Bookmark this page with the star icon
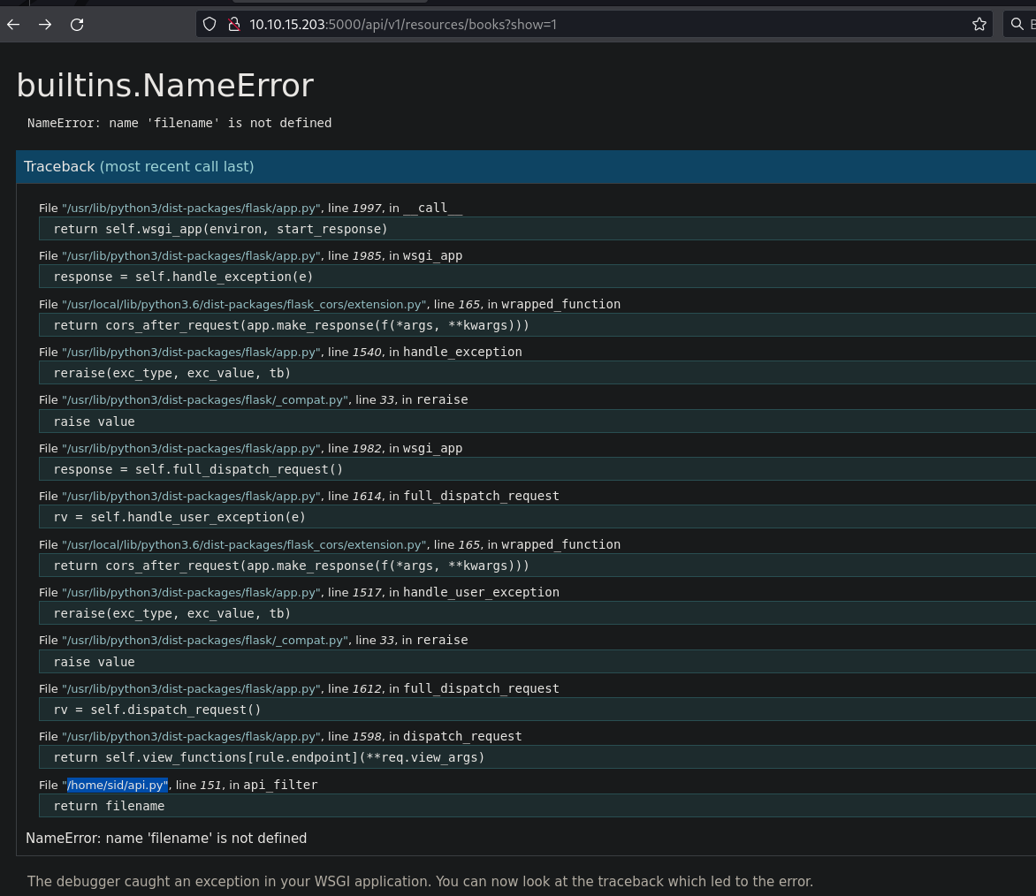 coord(979,25)
